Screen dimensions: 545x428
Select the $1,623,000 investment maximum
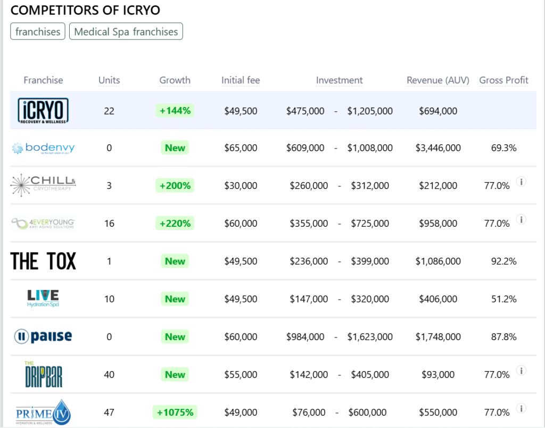pyautogui.click(x=370, y=336)
